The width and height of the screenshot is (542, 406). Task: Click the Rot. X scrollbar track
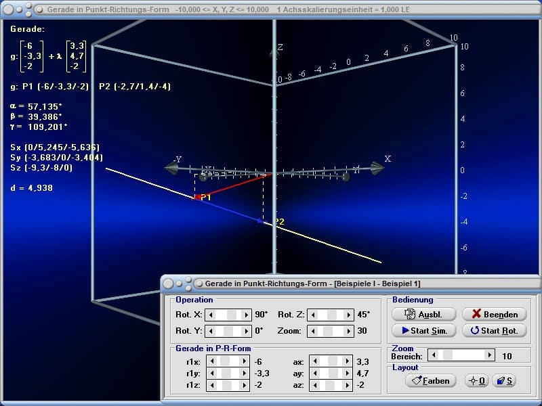(228, 315)
